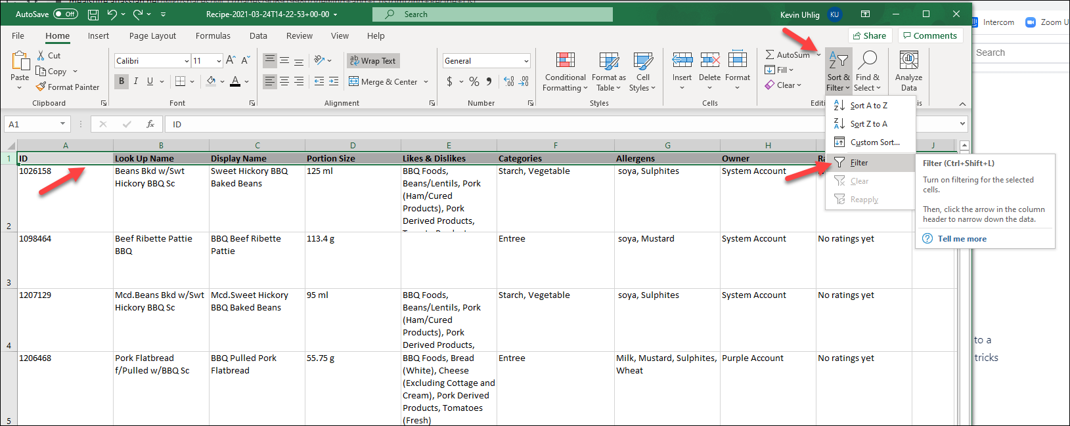This screenshot has width=1070, height=426.
Task: Center-align text horizontally in cells
Action: 284,81
